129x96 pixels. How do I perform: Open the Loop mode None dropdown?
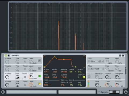point(47,85)
